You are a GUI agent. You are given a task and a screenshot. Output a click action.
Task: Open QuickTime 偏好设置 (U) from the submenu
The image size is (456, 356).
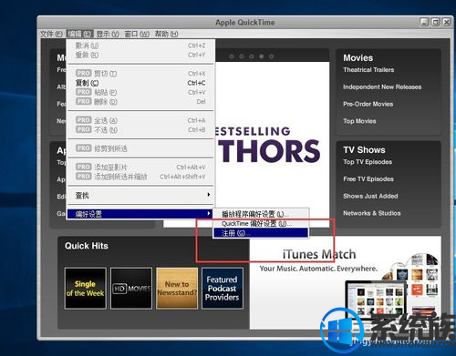(261, 224)
